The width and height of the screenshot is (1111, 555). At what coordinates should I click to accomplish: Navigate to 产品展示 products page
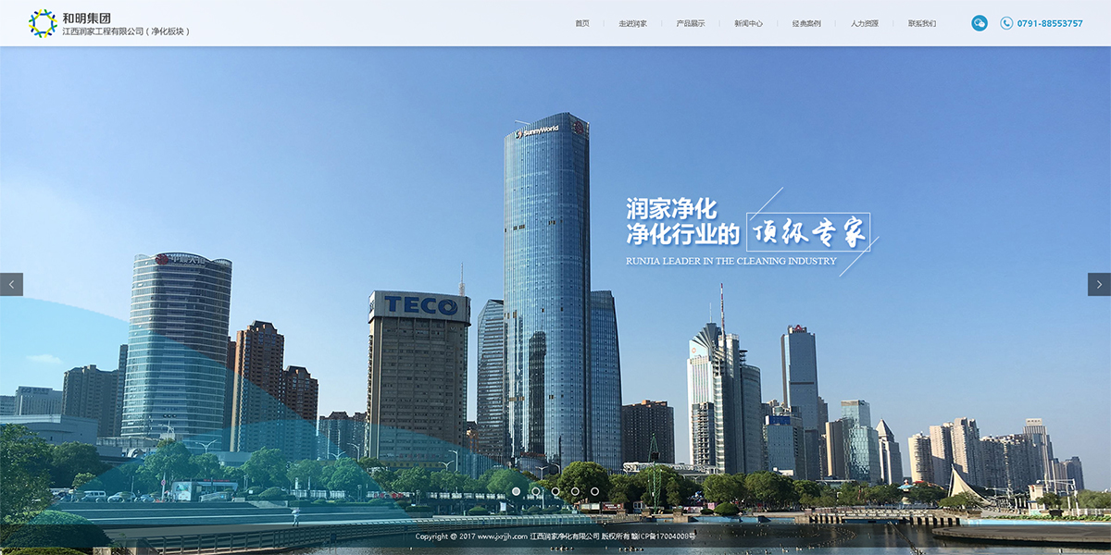click(690, 24)
